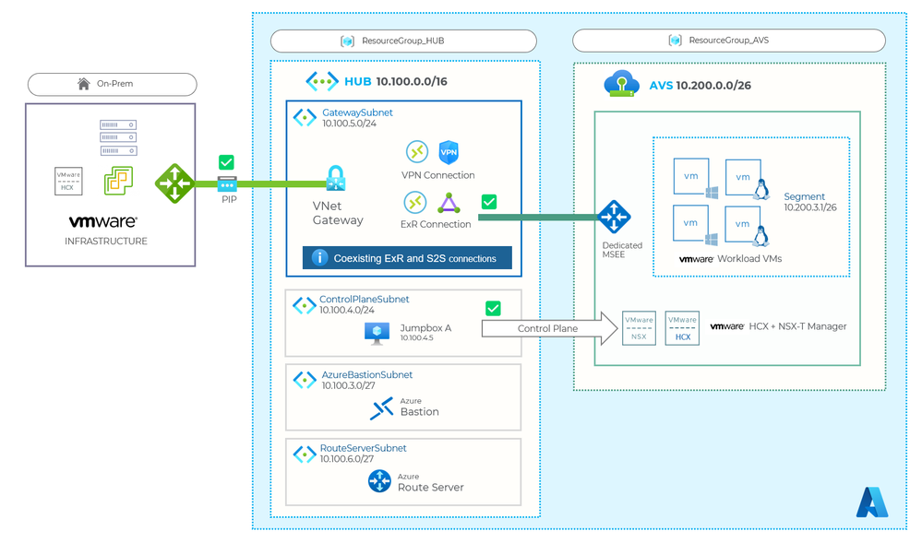922x543 pixels.
Task: Select the '10.100.4.5' Jumpbox address
Action: 417,338
